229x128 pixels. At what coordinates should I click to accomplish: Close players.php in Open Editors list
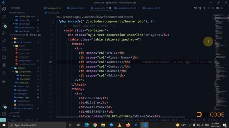14,24
